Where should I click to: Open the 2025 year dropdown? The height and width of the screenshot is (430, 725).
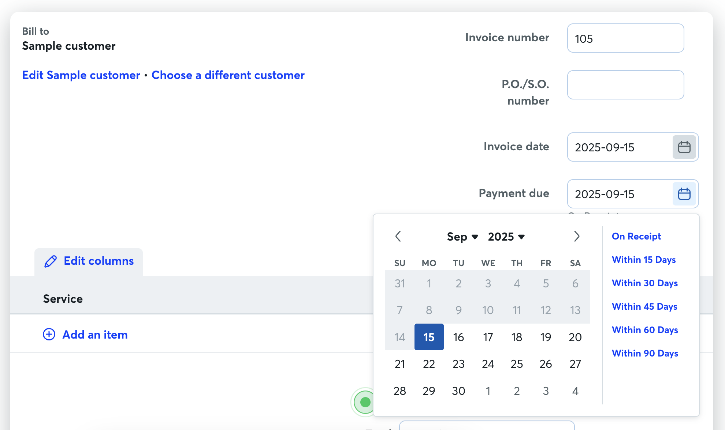[506, 237]
